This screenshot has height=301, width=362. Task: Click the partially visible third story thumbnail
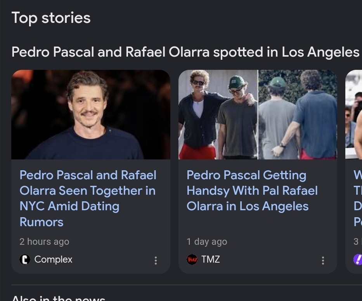tap(353, 114)
